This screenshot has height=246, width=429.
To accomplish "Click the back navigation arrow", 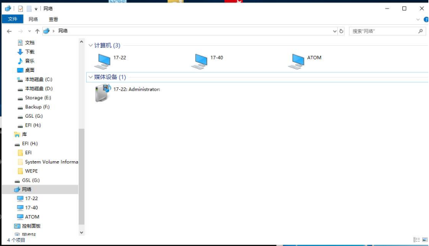I will click(x=9, y=31).
